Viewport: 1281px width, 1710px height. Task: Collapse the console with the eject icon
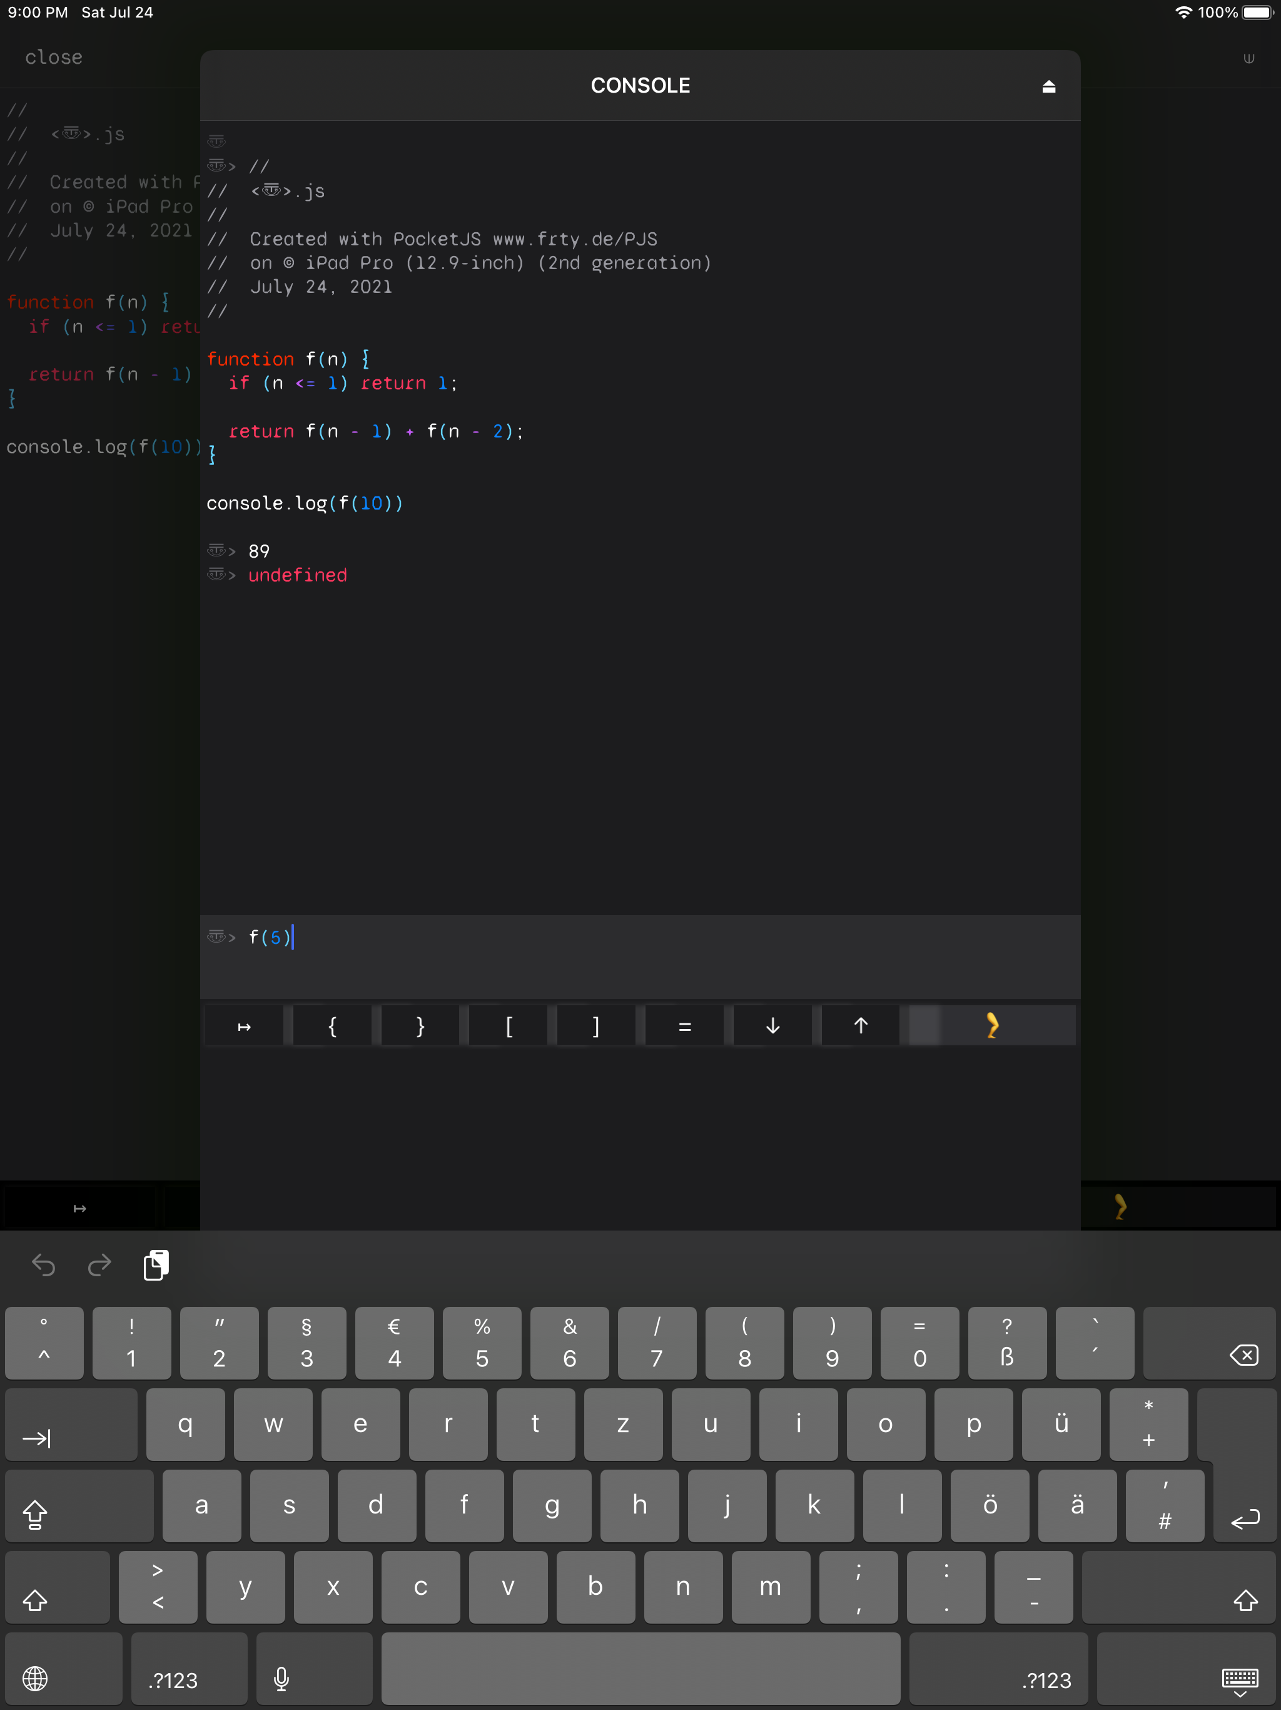[x=1048, y=86]
